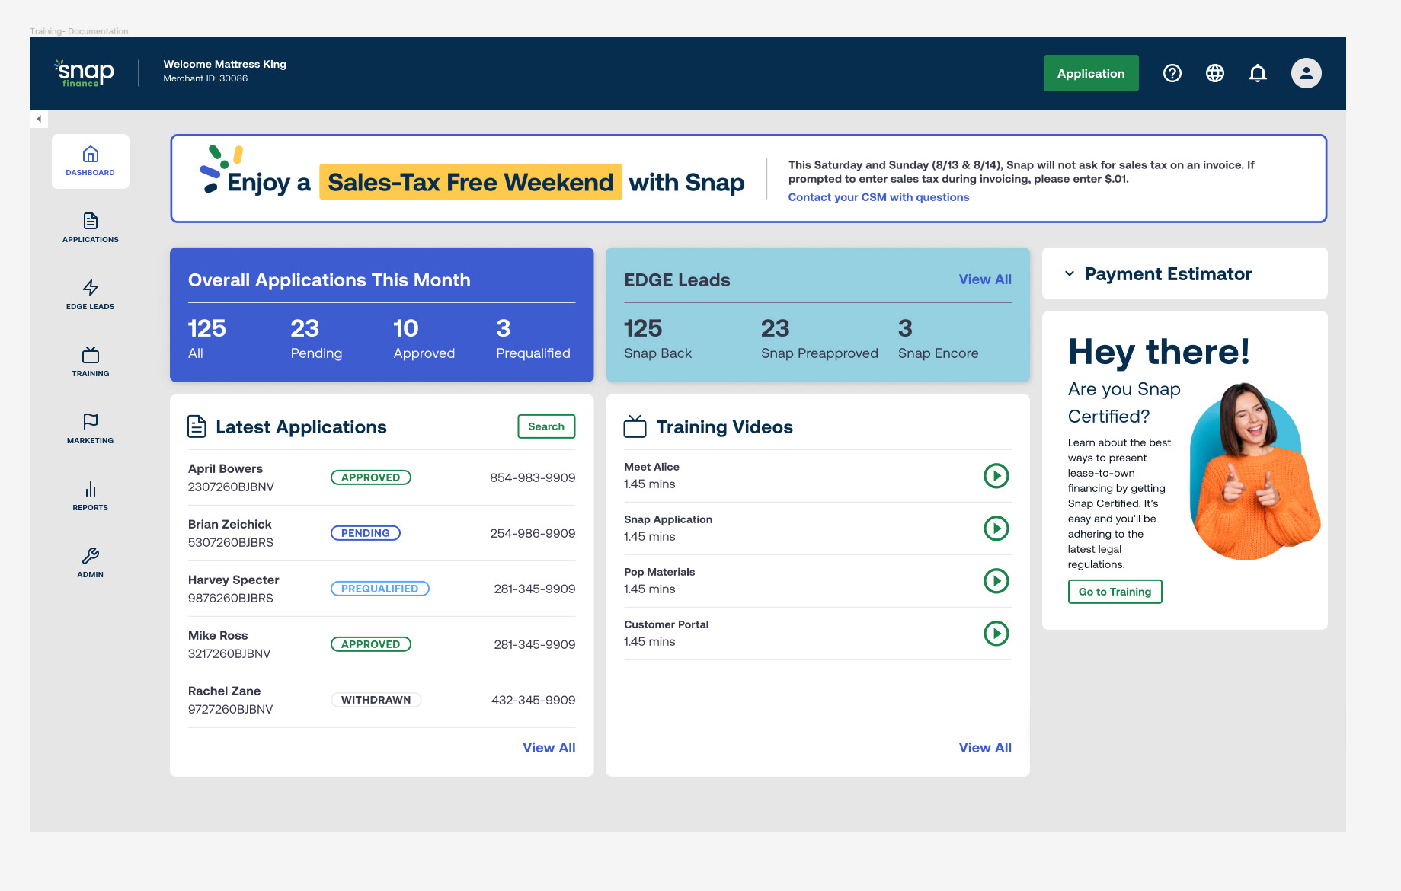Click the 125 All applications stat
Image resolution: width=1401 pixels, height=891 pixels.
point(206,338)
